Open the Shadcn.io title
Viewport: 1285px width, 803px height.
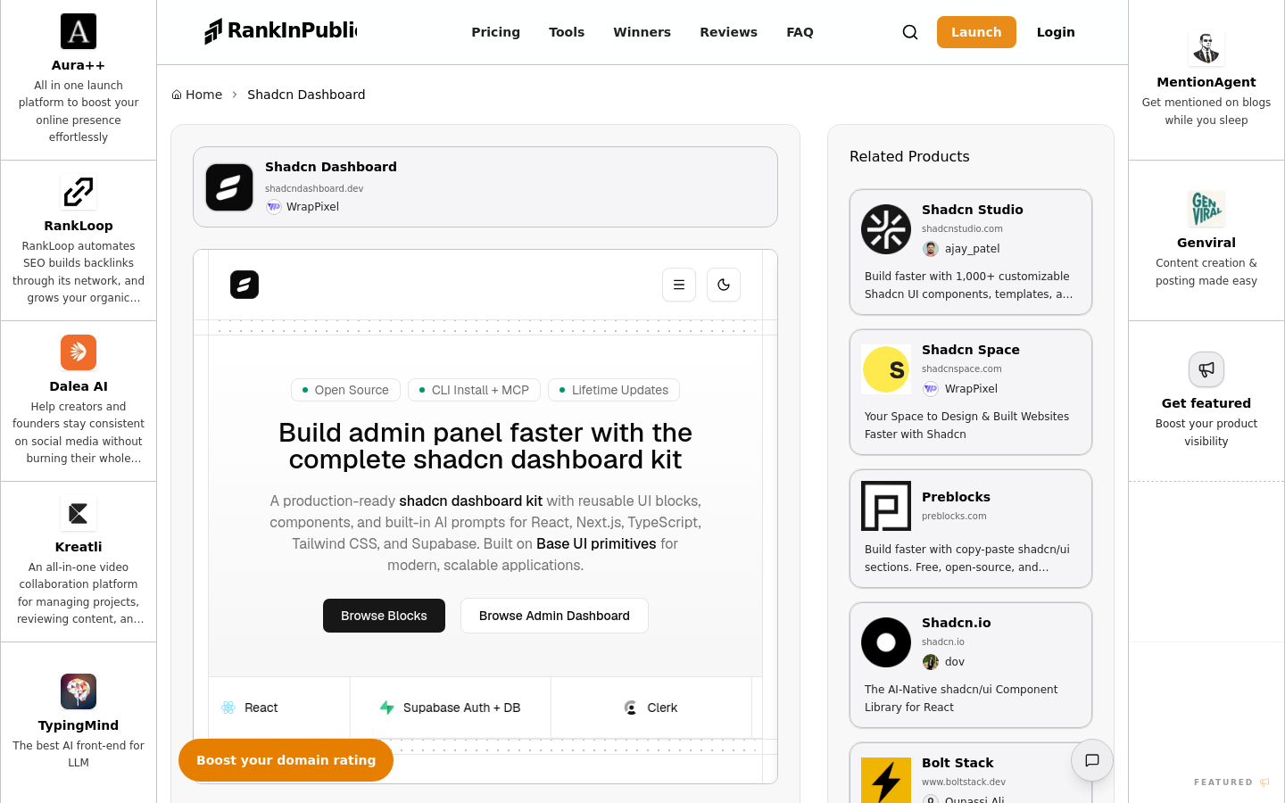957,623
